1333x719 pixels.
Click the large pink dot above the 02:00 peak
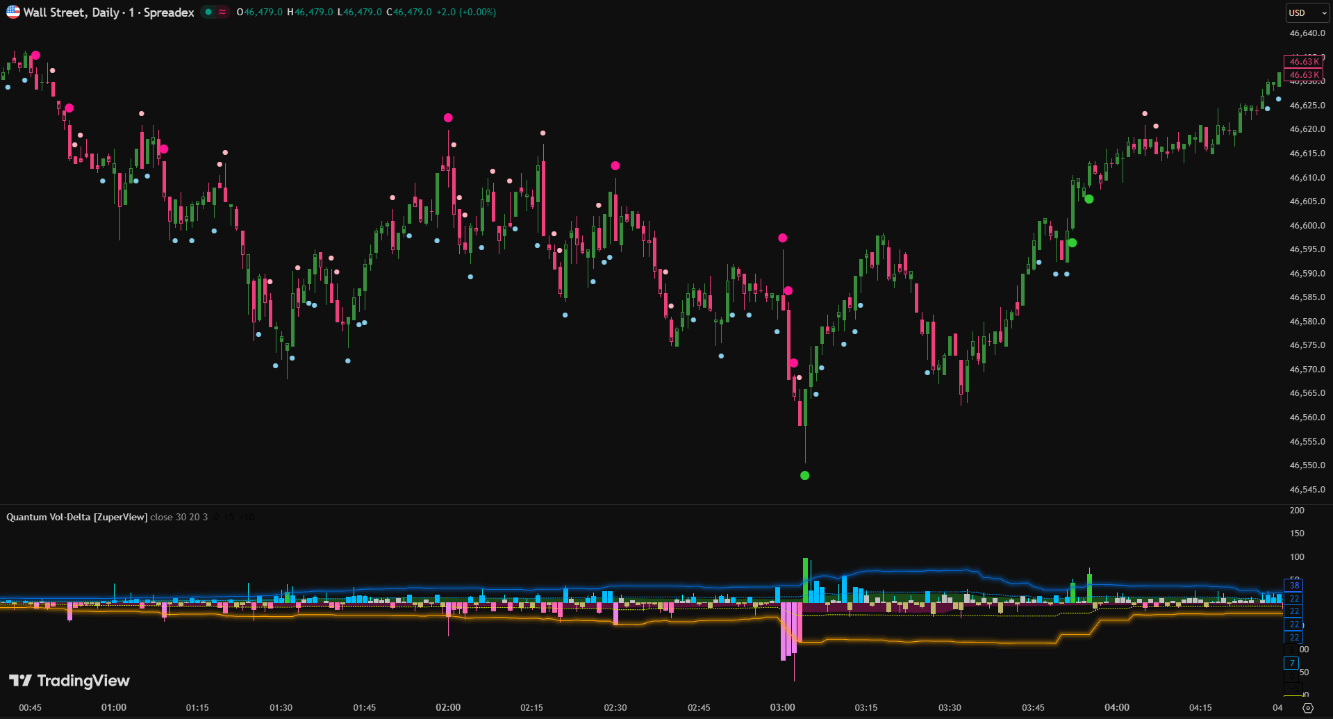(x=448, y=118)
